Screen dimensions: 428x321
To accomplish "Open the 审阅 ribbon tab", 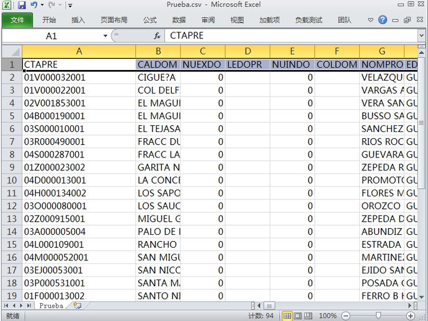I will point(208,20).
